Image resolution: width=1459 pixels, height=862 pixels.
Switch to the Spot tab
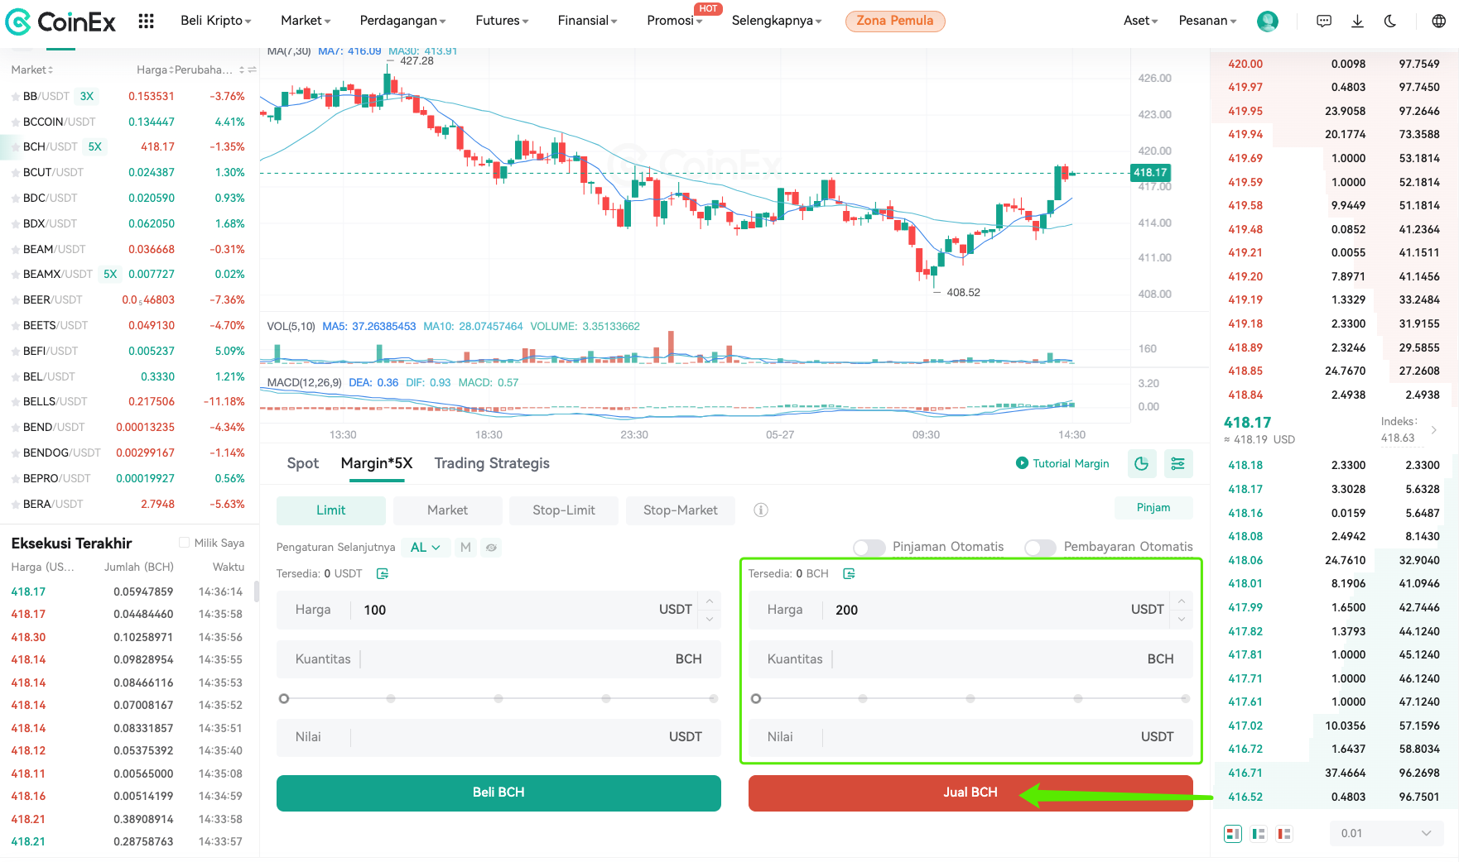pyautogui.click(x=302, y=464)
